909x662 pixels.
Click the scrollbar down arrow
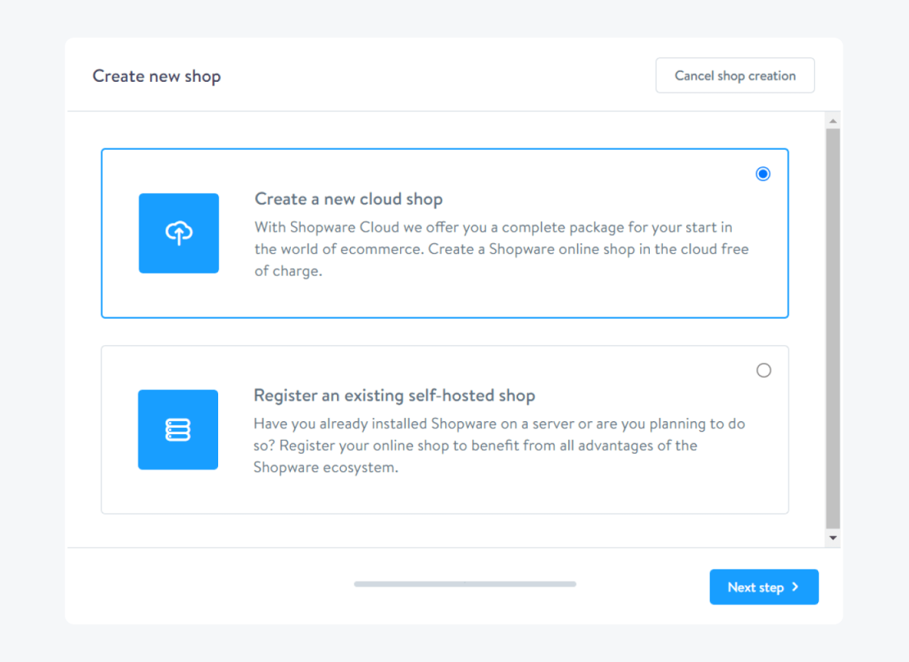(832, 537)
